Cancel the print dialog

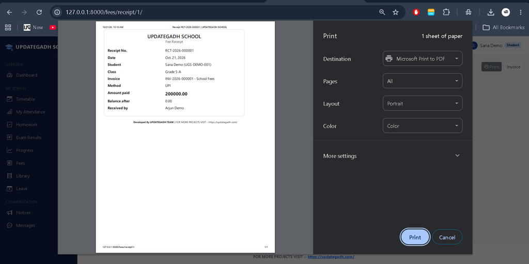coord(447,237)
